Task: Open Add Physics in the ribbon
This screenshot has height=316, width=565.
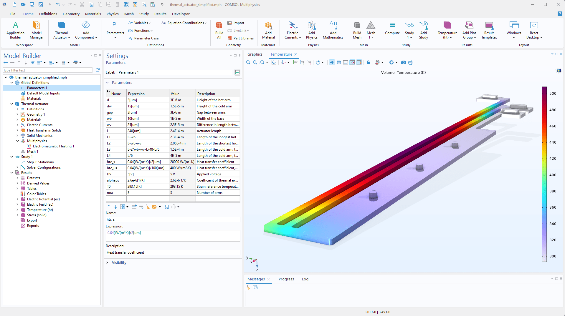Action: (x=312, y=30)
